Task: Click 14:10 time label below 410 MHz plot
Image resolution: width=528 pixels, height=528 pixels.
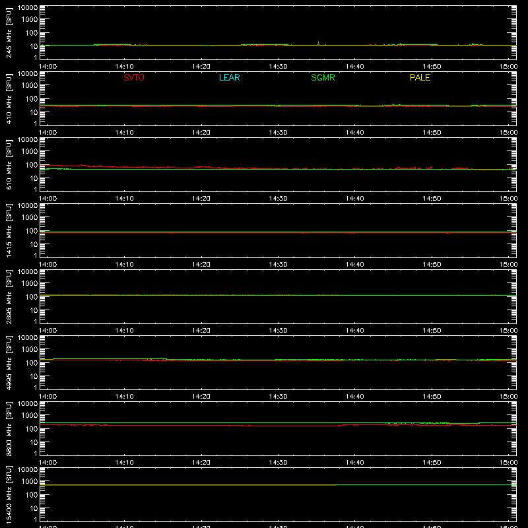Action: (124, 133)
